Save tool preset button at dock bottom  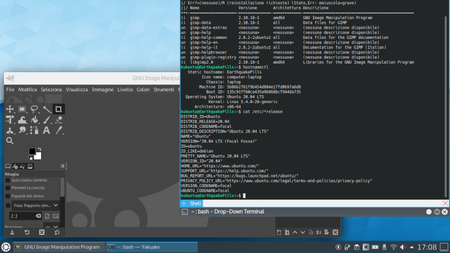pos(12,232)
